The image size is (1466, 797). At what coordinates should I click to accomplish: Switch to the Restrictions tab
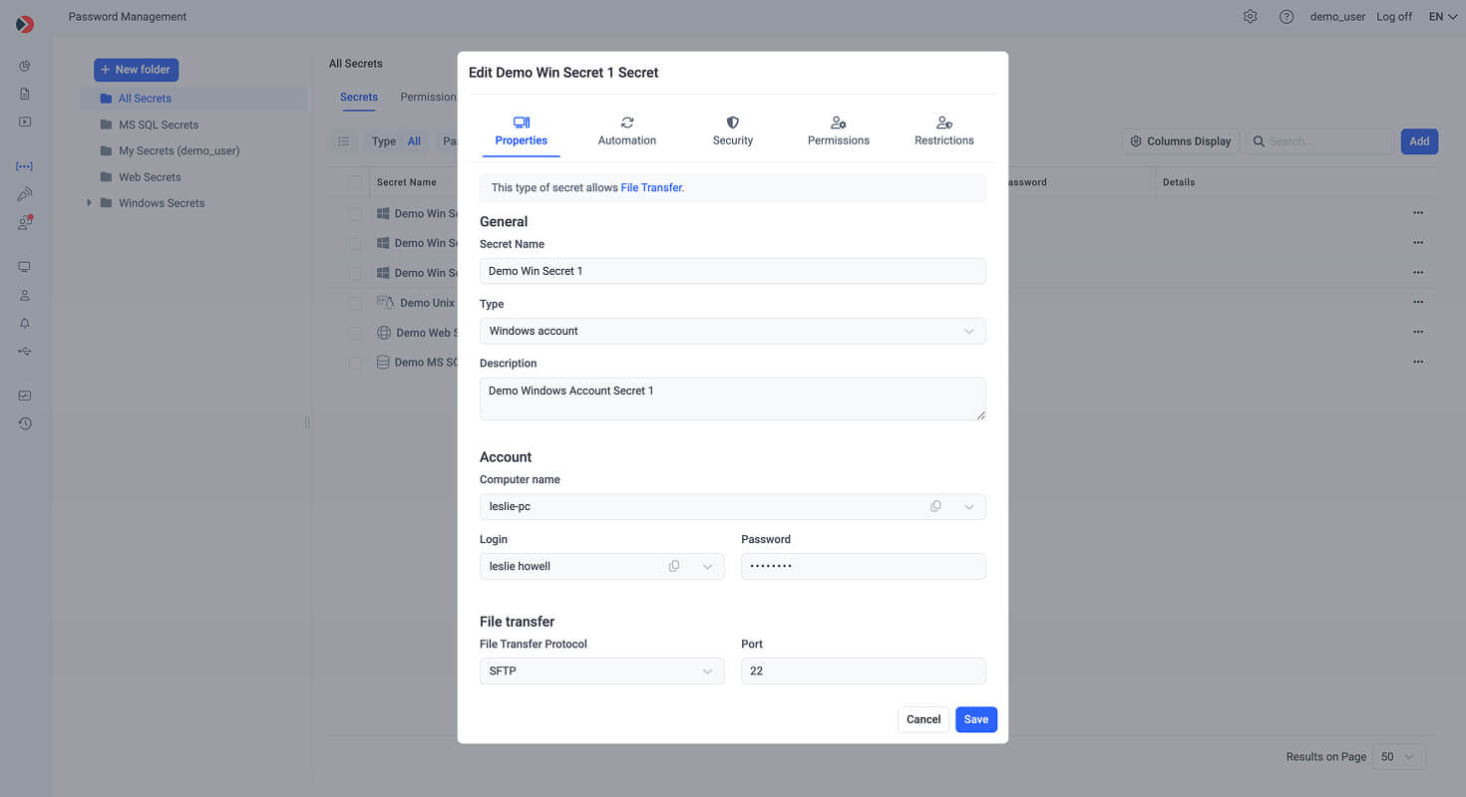944,132
